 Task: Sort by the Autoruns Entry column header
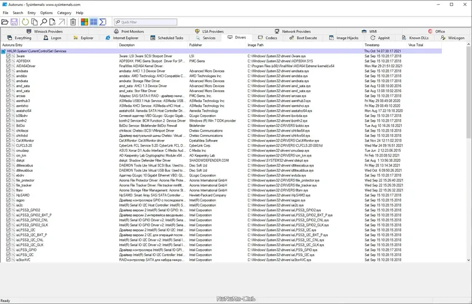pyautogui.click(x=58, y=45)
